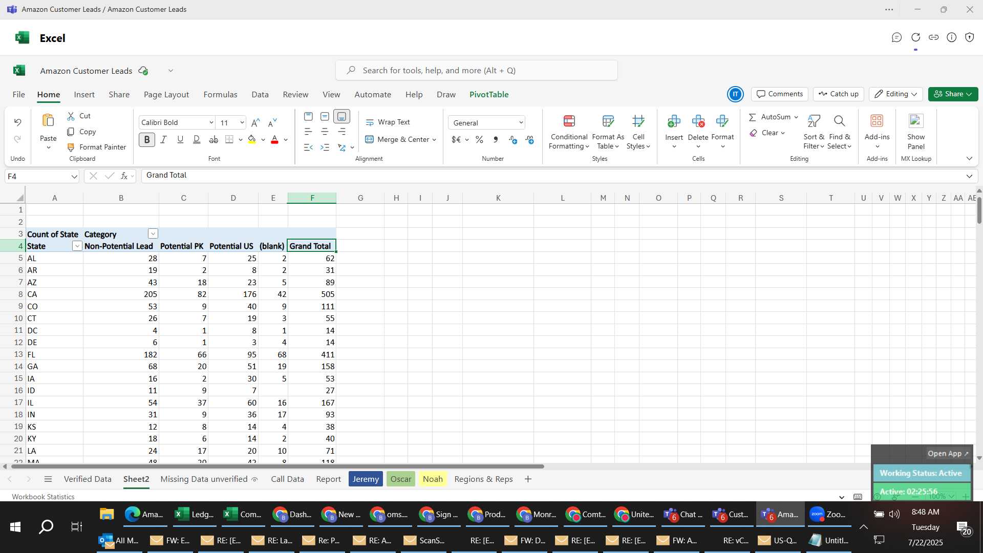983x553 pixels.
Task: Click increase indent icon
Action: (x=325, y=147)
